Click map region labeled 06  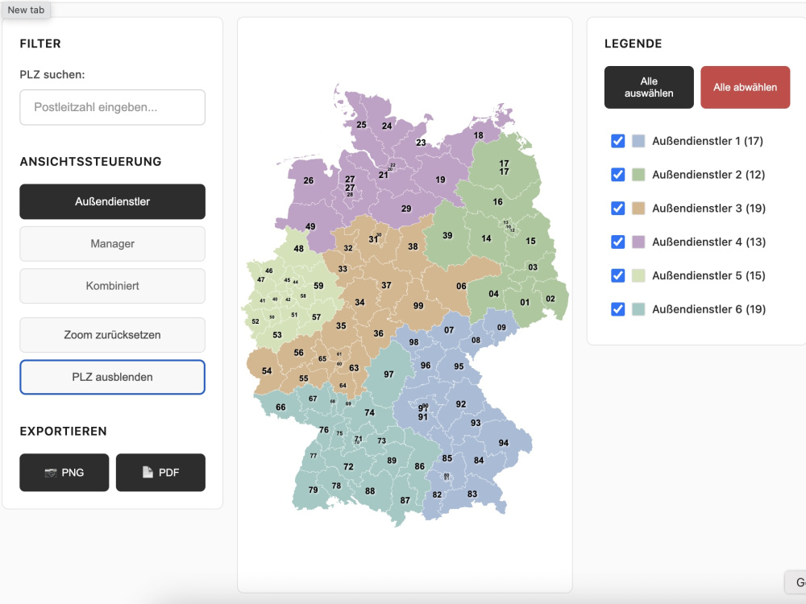pyautogui.click(x=461, y=286)
